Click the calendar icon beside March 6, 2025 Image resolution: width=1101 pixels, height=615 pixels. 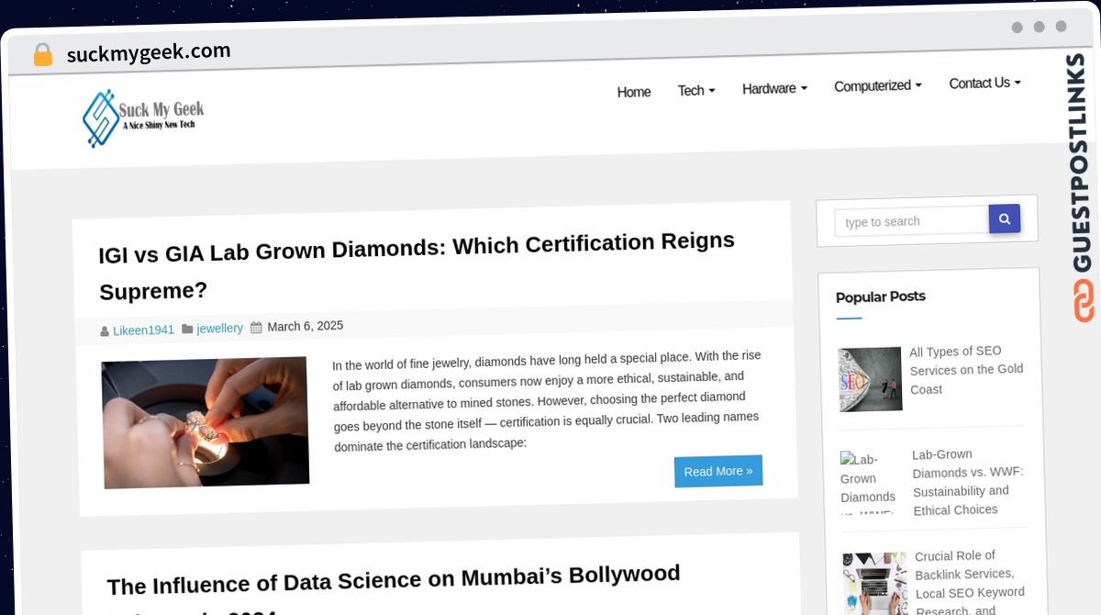(x=256, y=327)
